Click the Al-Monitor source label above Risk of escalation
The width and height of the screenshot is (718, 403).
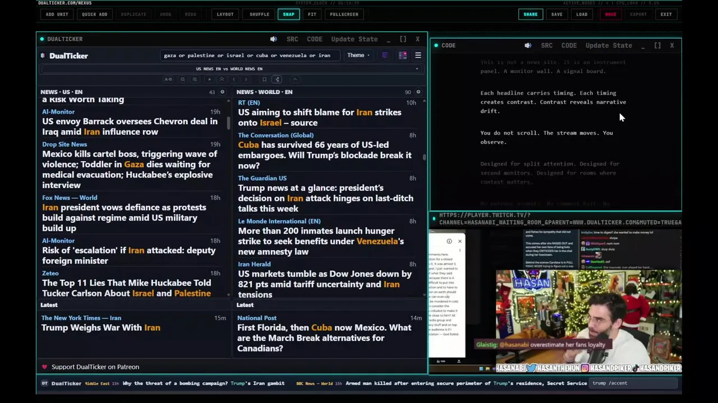(58, 241)
